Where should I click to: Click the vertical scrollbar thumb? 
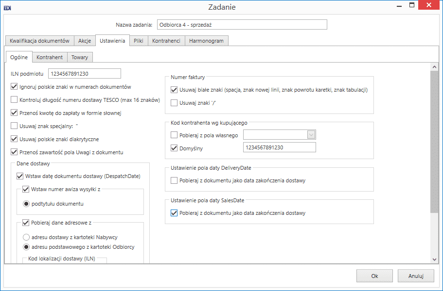[x=434, y=142]
